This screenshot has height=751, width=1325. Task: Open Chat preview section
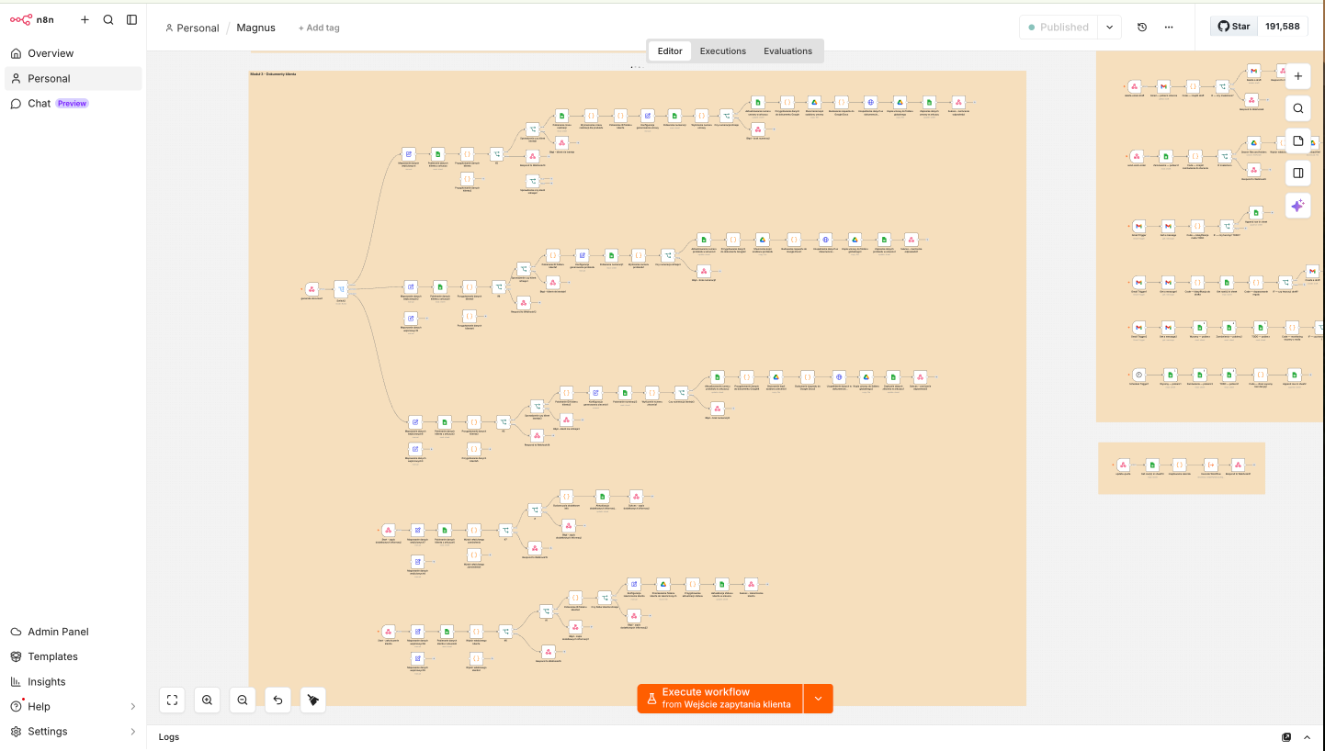pos(74,103)
